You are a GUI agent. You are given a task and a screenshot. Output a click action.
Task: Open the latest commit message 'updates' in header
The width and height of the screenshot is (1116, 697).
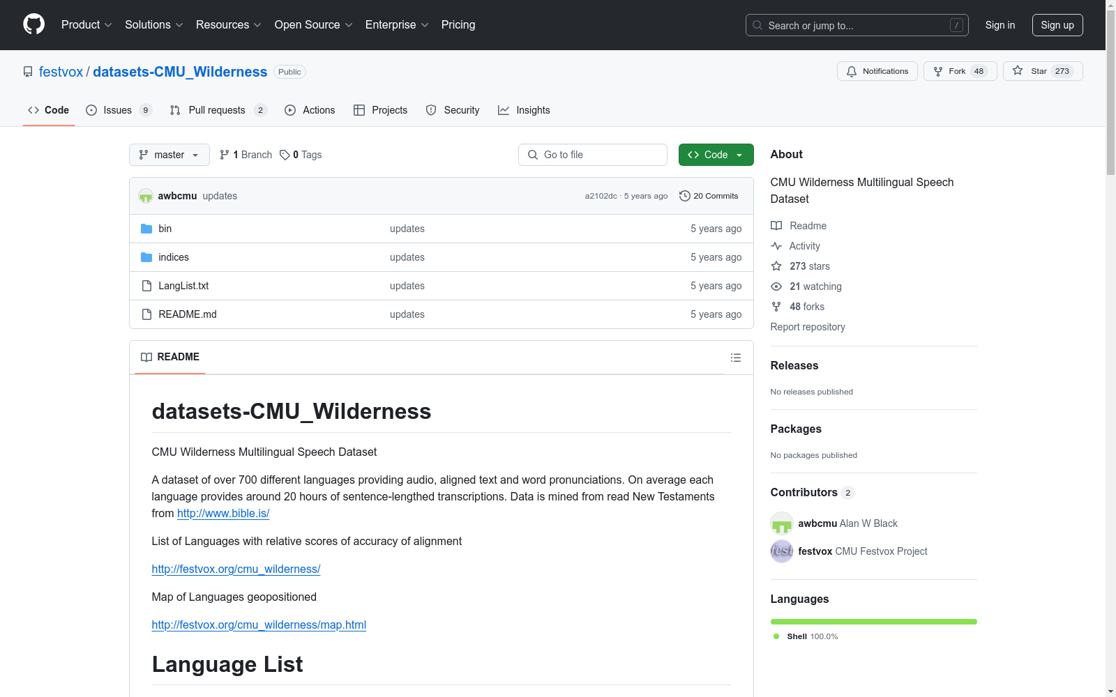click(220, 196)
